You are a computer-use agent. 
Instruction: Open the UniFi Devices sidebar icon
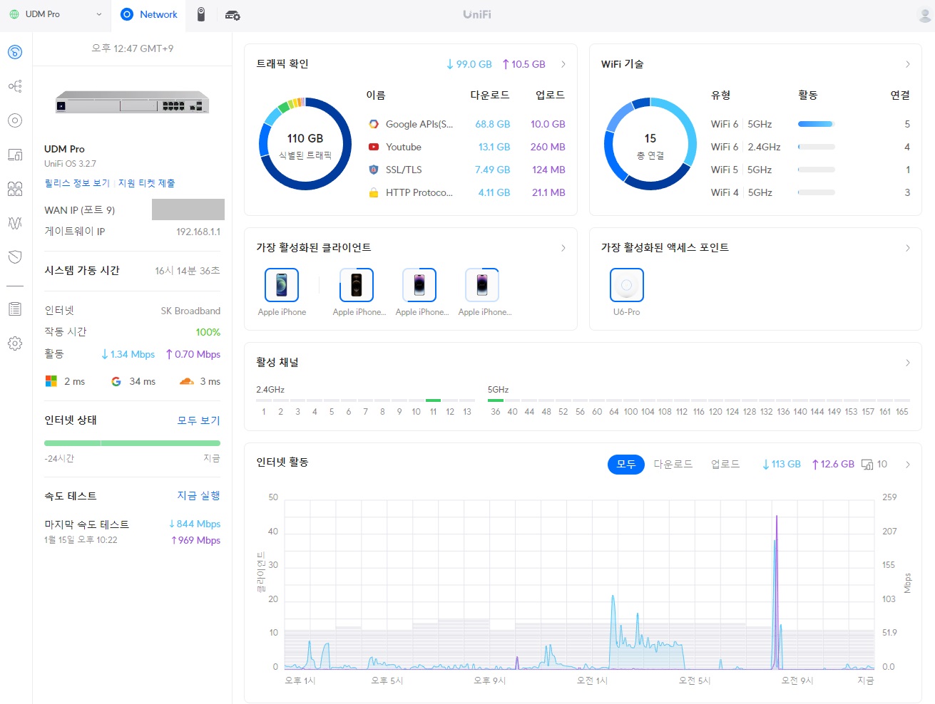(15, 120)
